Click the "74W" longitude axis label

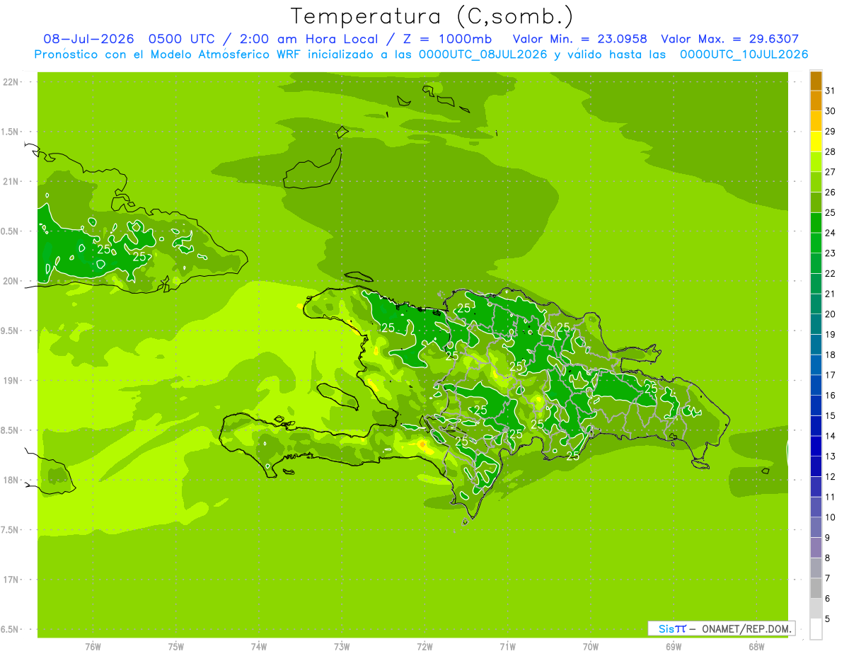point(259,647)
